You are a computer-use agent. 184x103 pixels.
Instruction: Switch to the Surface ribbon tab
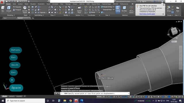tap(20, 4)
